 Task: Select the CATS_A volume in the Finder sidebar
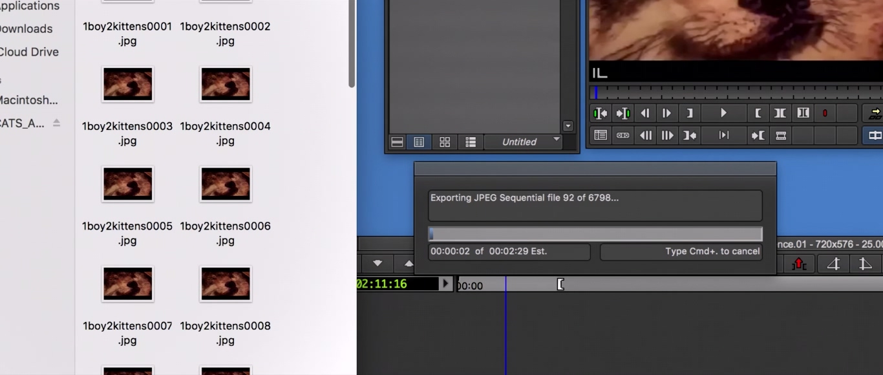(x=22, y=123)
